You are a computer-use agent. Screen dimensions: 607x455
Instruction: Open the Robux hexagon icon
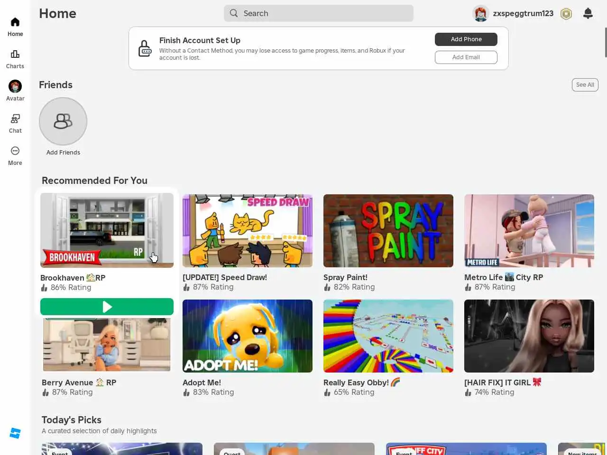point(566,14)
